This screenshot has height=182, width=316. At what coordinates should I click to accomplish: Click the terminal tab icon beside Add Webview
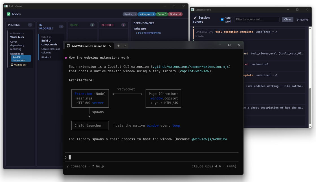(x=68, y=46)
